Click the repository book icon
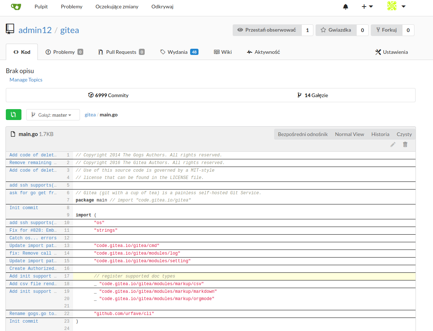Image resolution: width=433 pixels, height=331 pixels. click(x=10, y=29)
